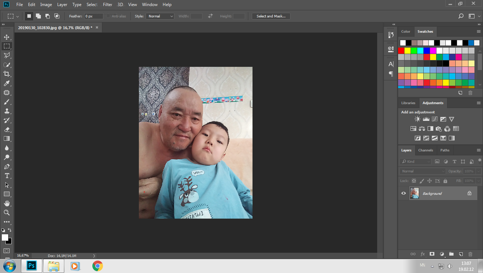Hide the Background layer visibility eye

(403, 193)
